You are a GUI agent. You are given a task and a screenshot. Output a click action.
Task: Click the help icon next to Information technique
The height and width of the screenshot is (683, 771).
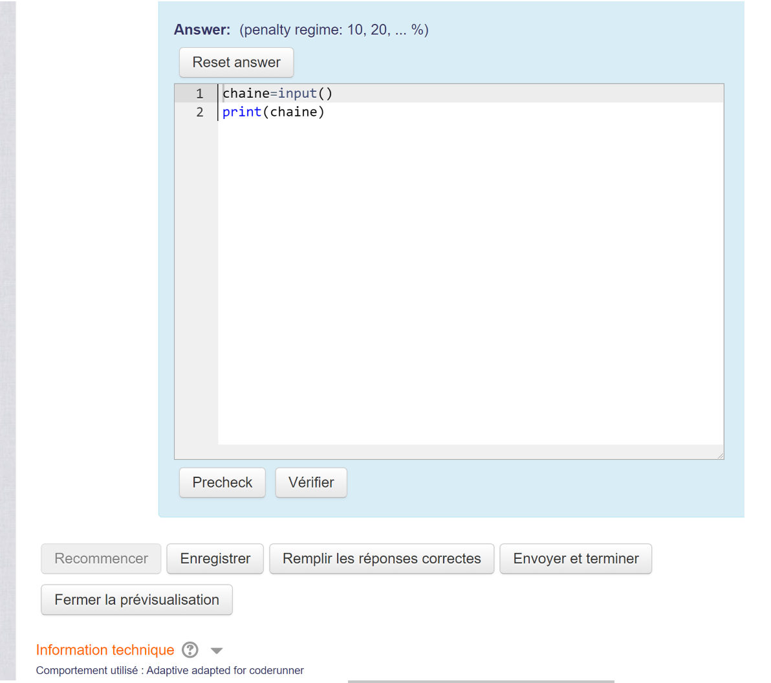(x=190, y=650)
